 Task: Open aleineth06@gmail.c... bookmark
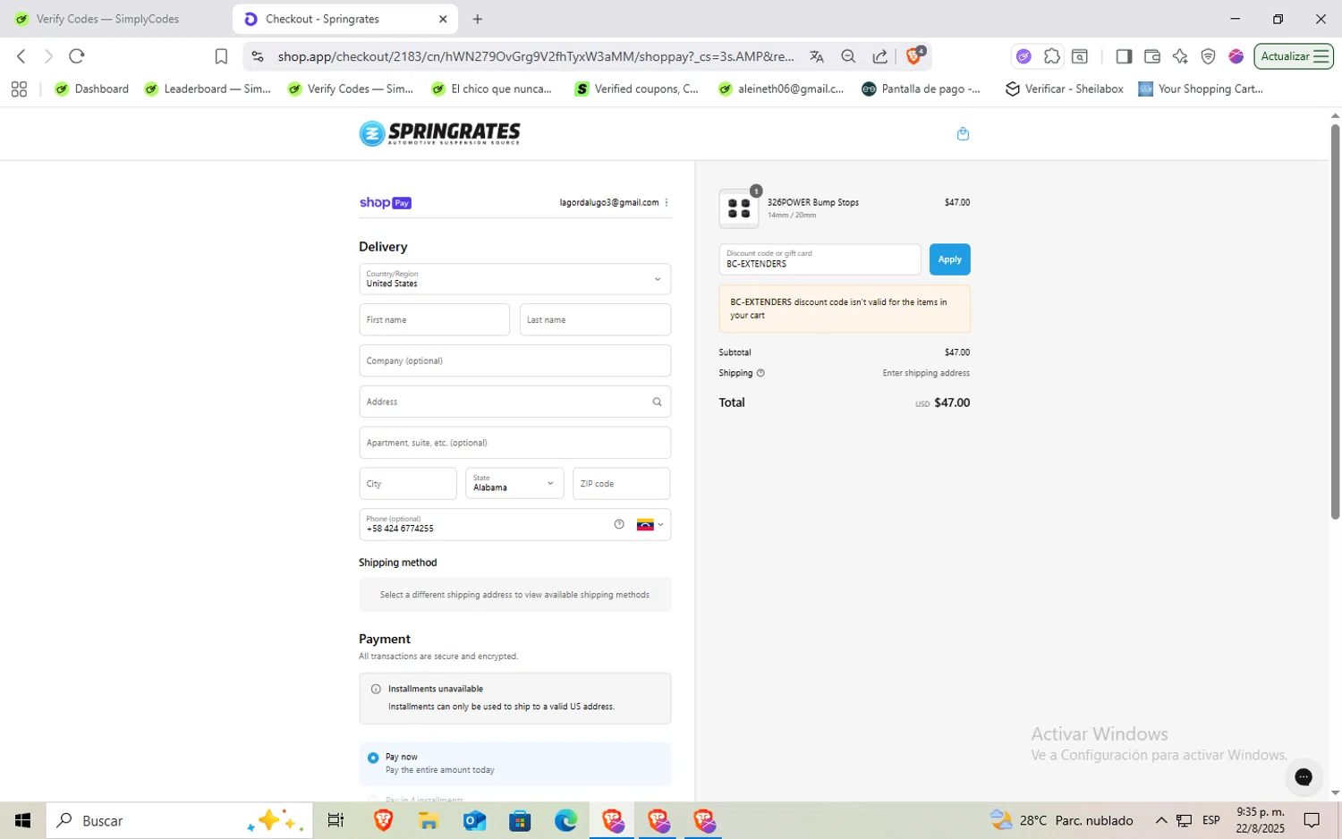[x=781, y=89]
